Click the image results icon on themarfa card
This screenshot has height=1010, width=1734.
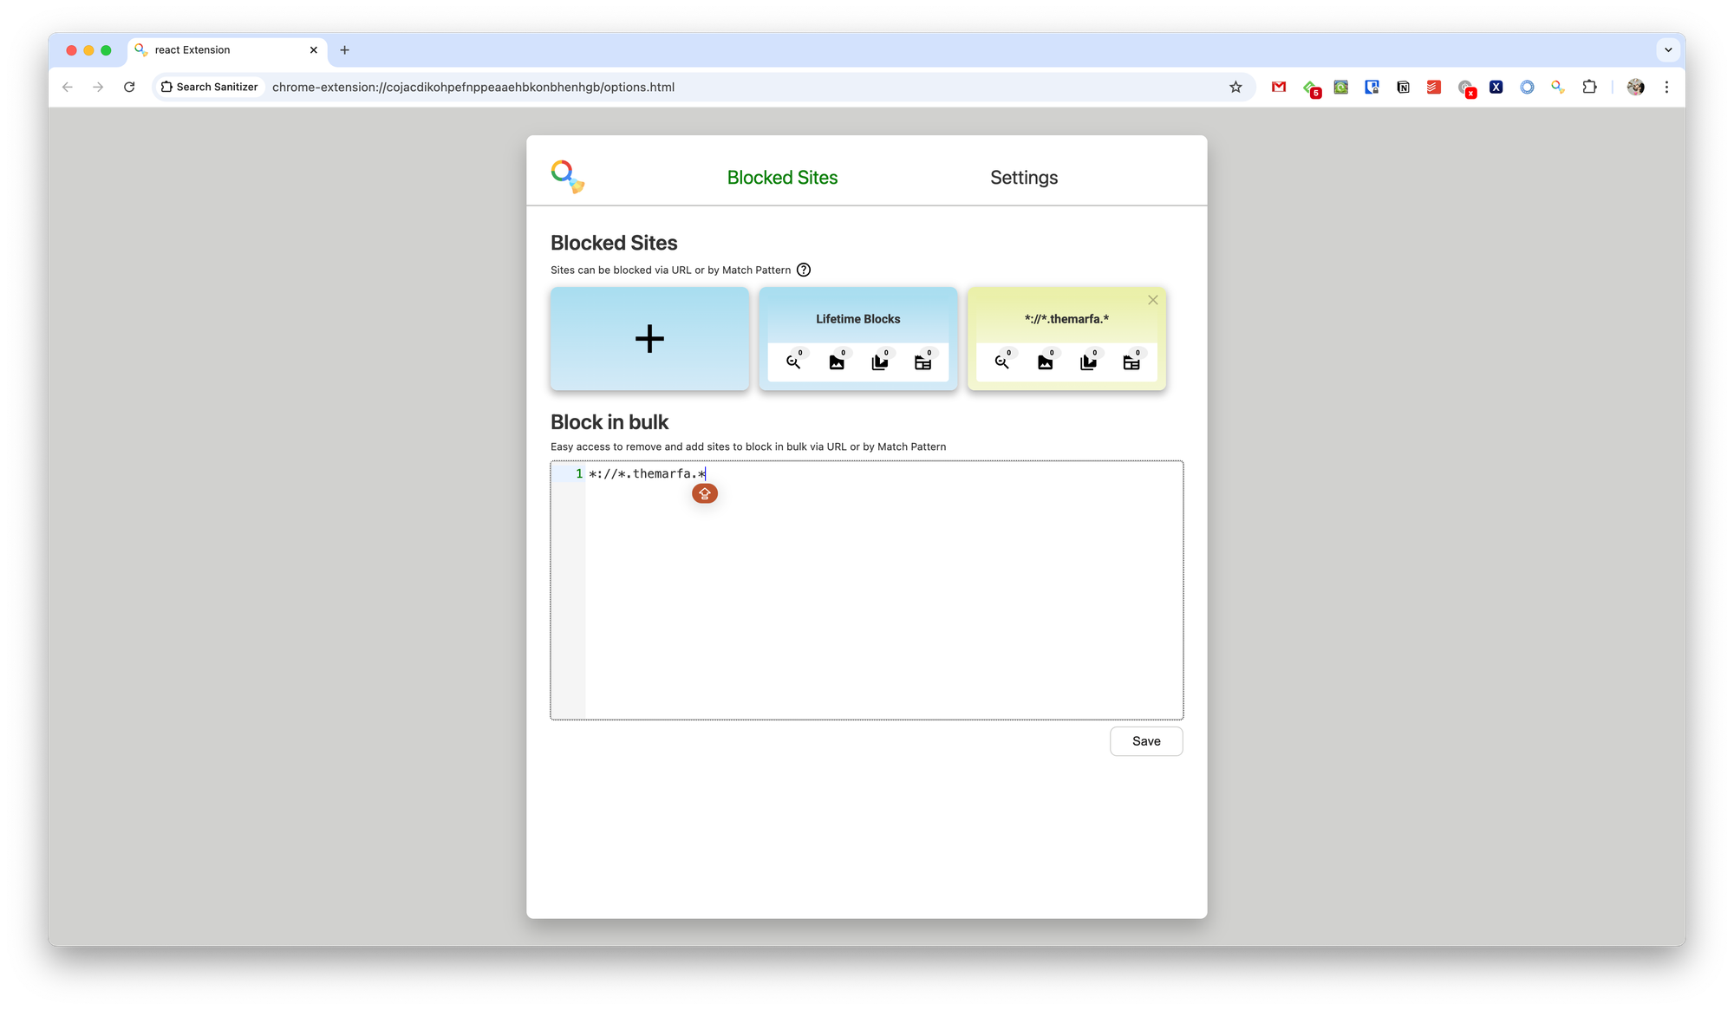[x=1046, y=362]
